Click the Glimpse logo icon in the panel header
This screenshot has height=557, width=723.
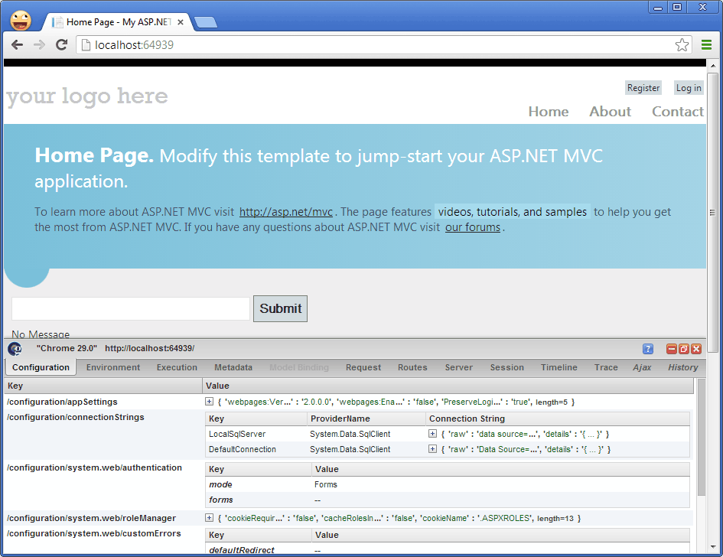pos(15,349)
